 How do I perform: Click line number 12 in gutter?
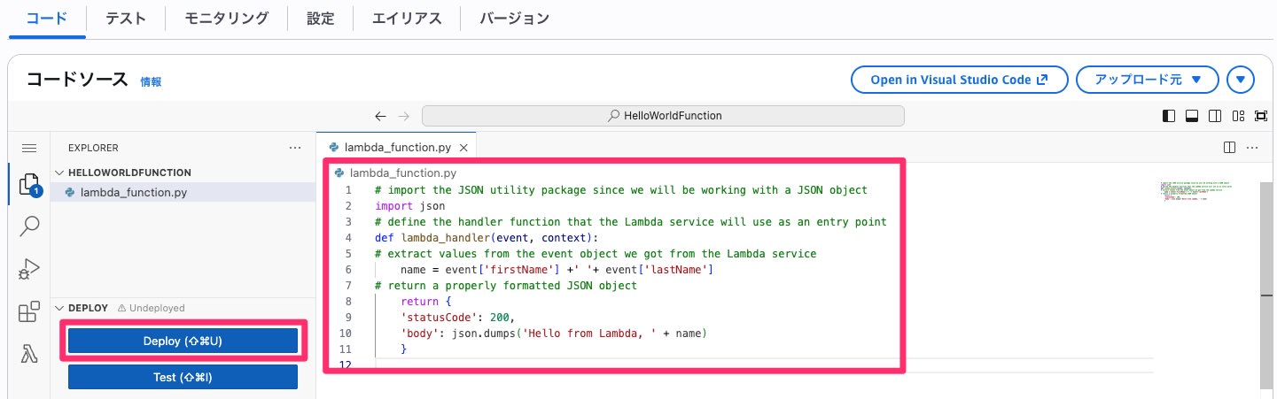345,364
